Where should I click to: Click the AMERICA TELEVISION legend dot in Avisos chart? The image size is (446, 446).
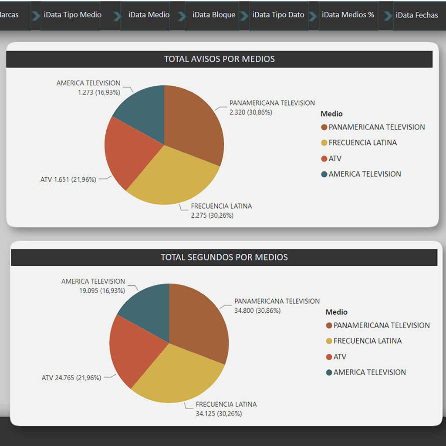tap(324, 174)
